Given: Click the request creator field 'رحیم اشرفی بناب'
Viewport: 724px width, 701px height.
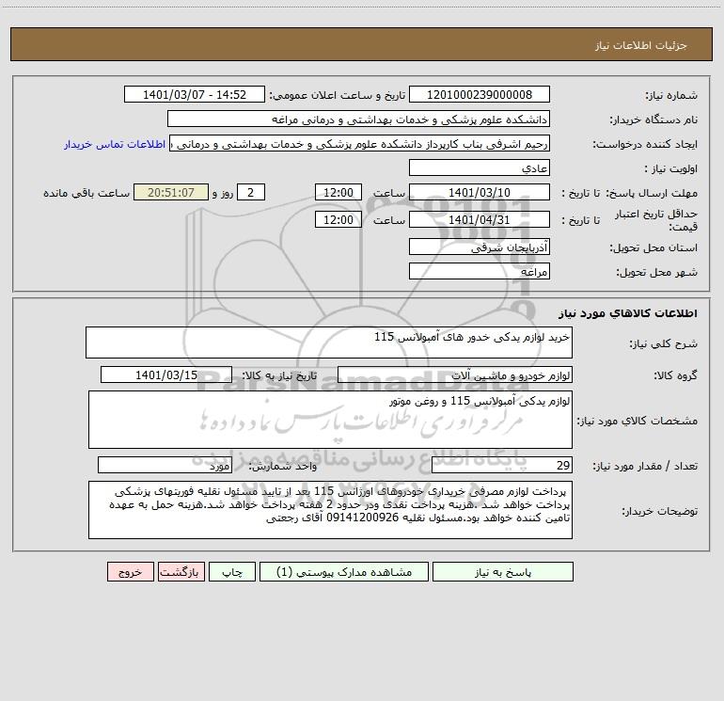Looking at the screenshot, I should click(x=360, y=144).
